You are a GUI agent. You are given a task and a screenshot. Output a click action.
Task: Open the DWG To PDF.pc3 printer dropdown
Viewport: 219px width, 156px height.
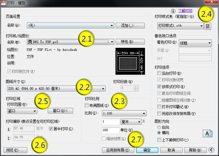click(112, 42)
